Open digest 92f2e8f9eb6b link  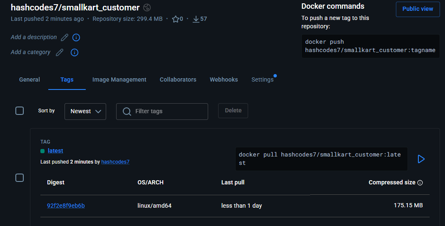(66, 206)
